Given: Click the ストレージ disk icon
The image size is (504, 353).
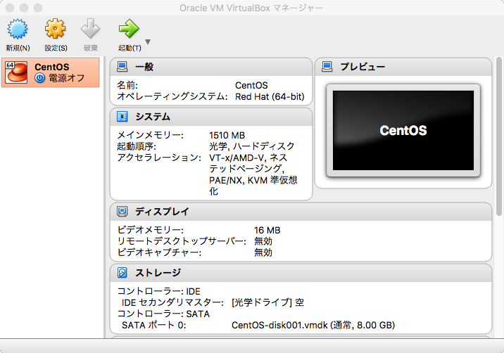Looking at the screenshot, I should coord(122,273).
